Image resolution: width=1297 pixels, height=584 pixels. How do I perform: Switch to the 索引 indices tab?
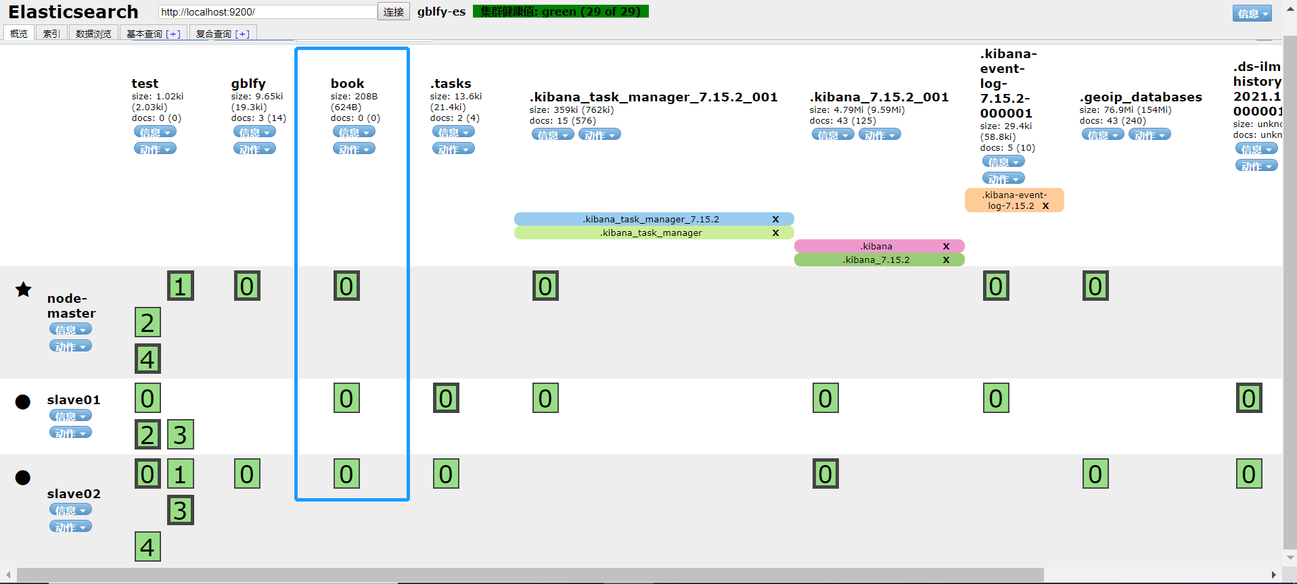[51, 34]
